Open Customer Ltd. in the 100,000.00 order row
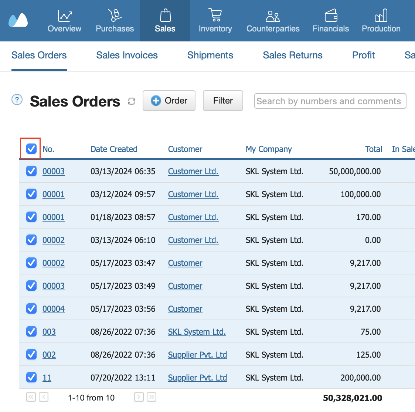This screenshot has height=412, width=415. 193,194
